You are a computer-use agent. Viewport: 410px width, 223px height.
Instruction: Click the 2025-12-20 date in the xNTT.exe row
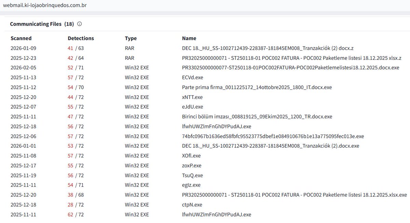click(x=23, y=97)
